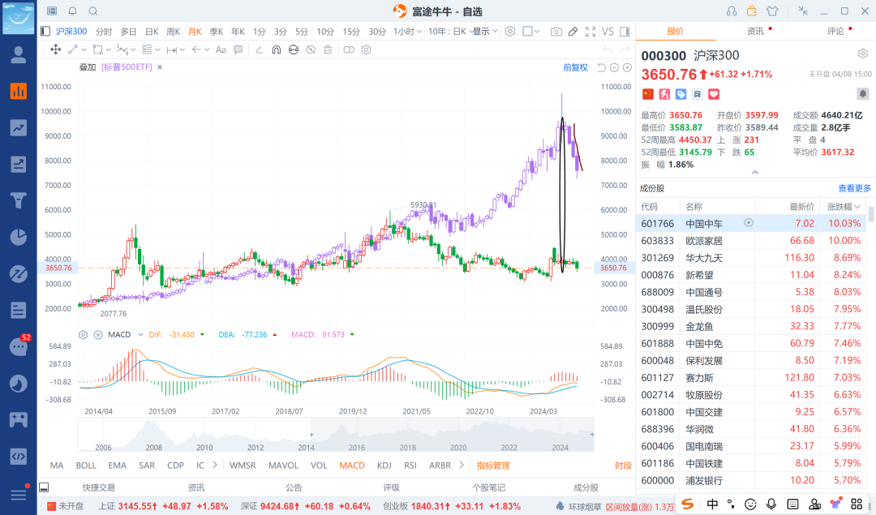876x515 pixels.
Task: Switch to 资讯 tab in right panel
Action: click(755, 32)
